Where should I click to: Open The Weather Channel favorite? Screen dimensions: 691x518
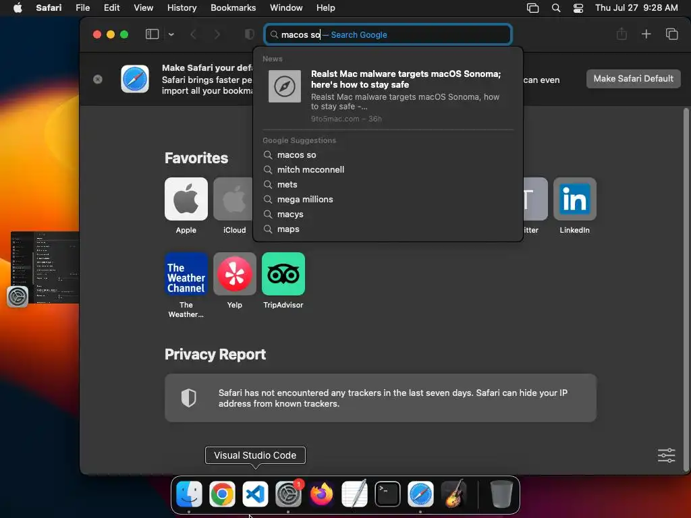[x=186, y=274]
